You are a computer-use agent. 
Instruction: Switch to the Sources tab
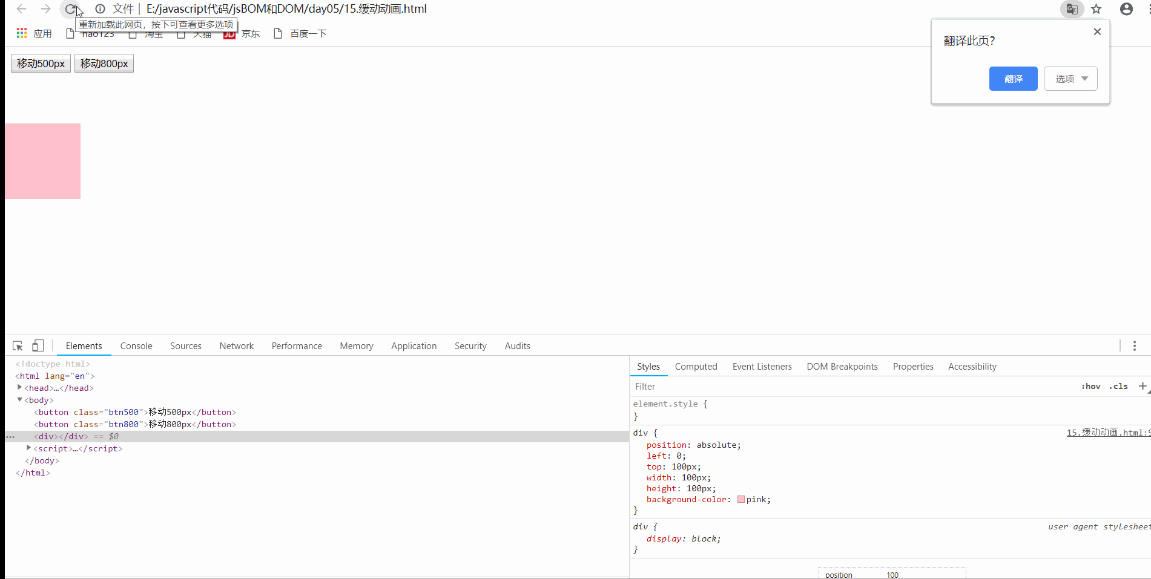[x=186, y=346]
